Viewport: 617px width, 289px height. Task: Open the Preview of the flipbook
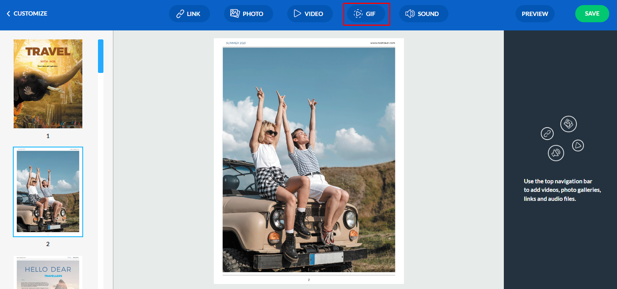pyautogui.click(x=535, y=14)
